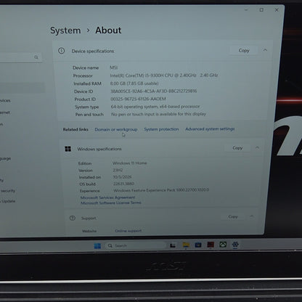Image resolution: width=302 pixels, height=302 pixels.
Task: Open File Explorer folder icon on taskbar
Action: (x=186, y=245)
